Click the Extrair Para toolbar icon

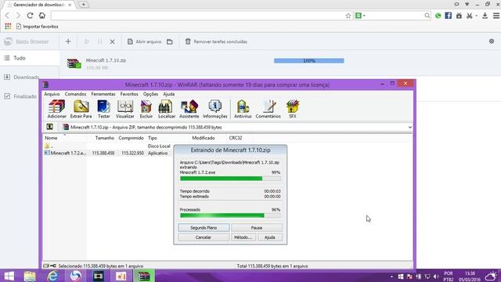81,109
